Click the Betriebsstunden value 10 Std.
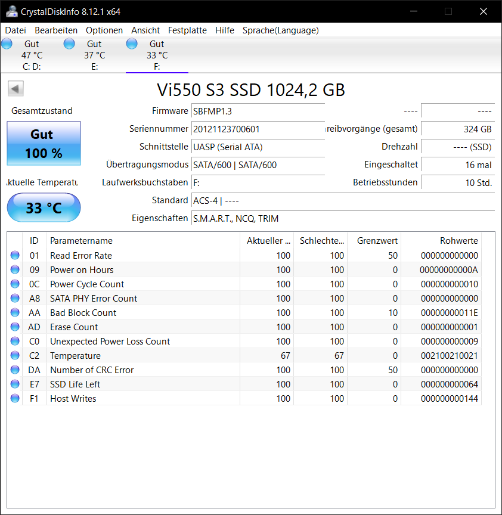 pyautogui.click(x=458, y=182)
